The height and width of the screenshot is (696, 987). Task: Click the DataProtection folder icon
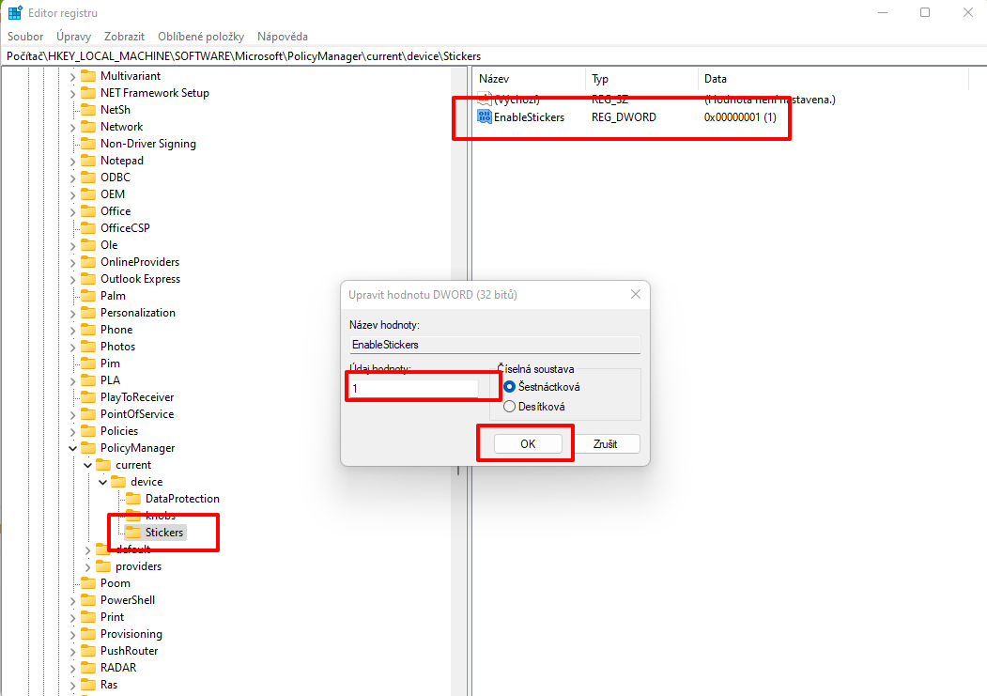pyautogui.click(x=133, y=499)
